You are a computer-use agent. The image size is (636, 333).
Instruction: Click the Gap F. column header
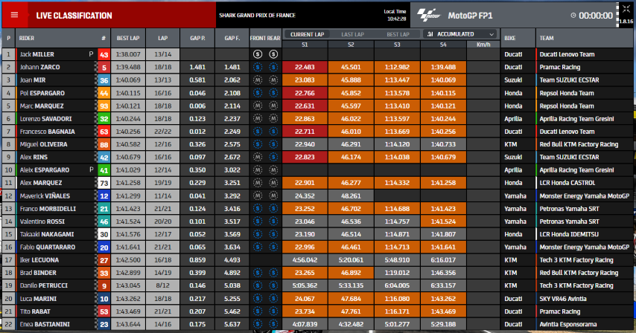[x=232, y=38]
